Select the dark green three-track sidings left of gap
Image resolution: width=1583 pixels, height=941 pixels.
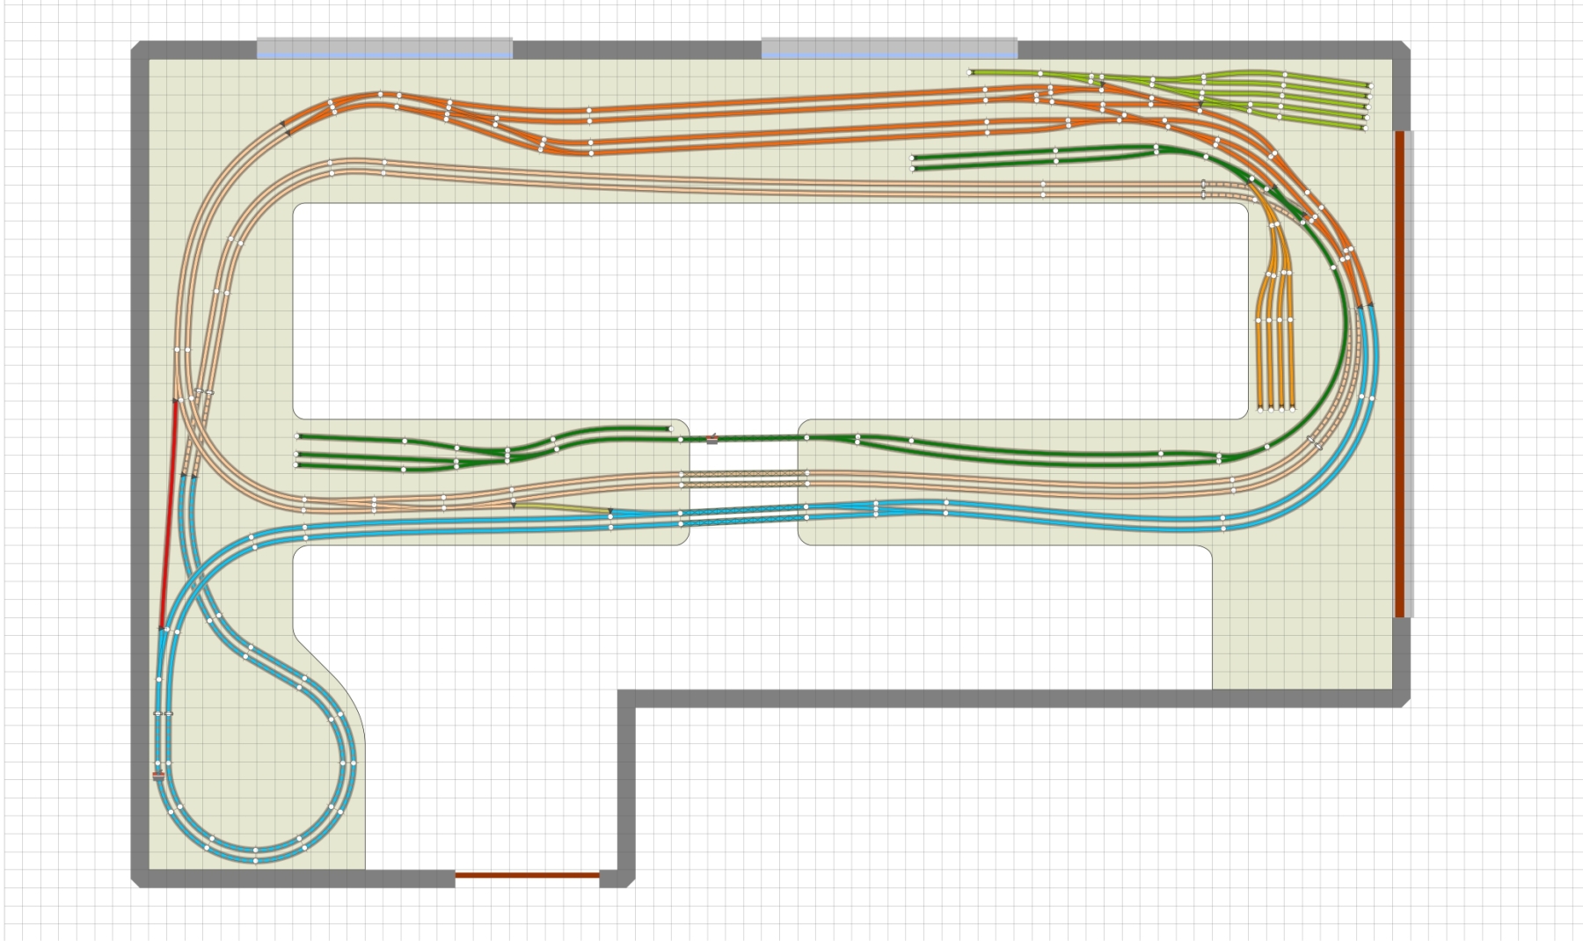pyautogui.click(x=400, y=452)
